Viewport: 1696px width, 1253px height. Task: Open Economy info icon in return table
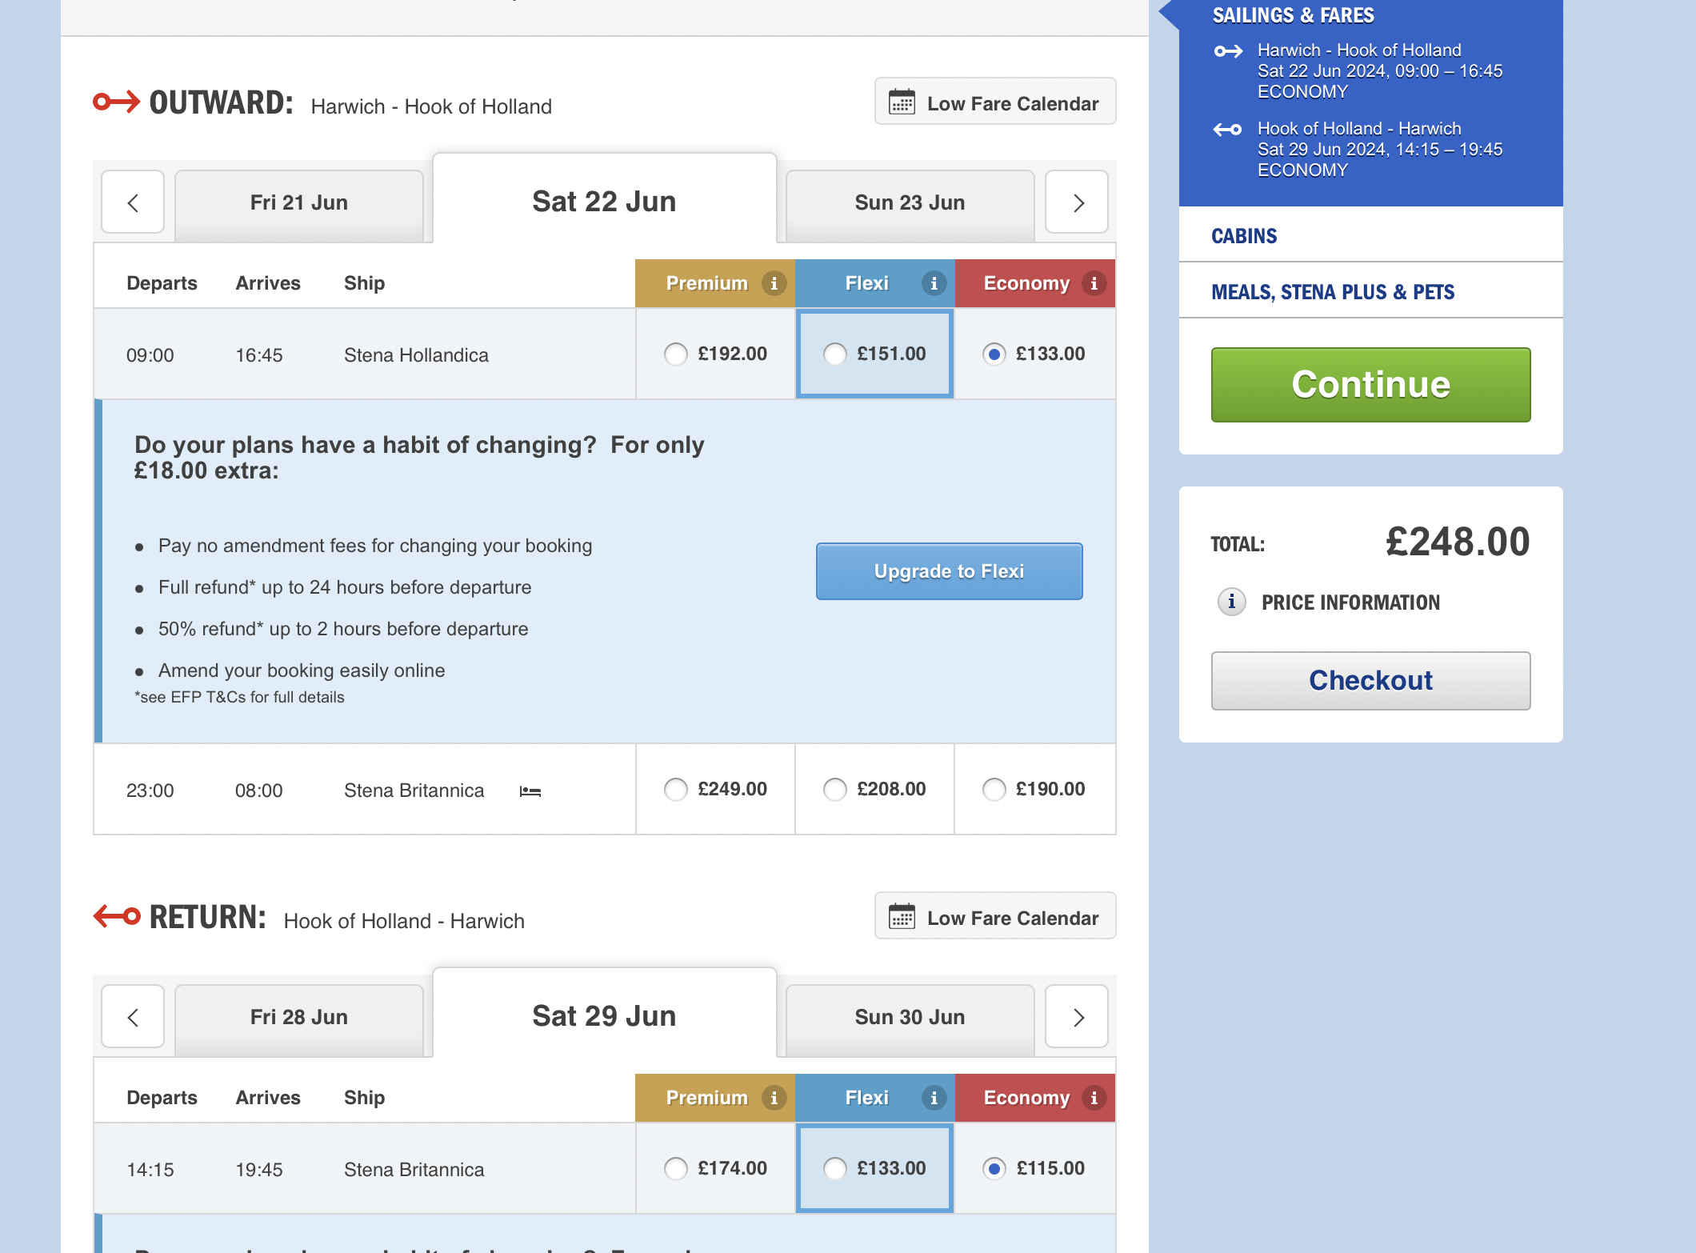[1094, 1098]
